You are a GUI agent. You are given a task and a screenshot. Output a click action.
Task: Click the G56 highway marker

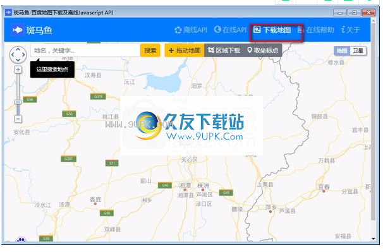tap(30, 99)
